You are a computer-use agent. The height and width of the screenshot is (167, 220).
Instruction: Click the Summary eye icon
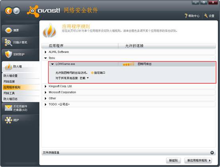8,30
